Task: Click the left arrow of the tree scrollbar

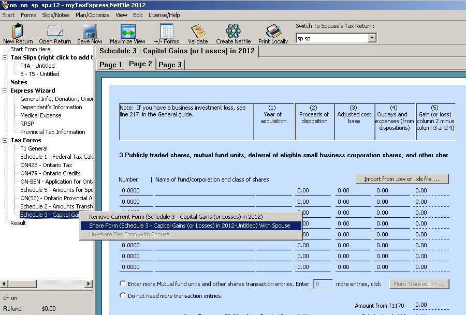Action: click(x=4, y=284)
